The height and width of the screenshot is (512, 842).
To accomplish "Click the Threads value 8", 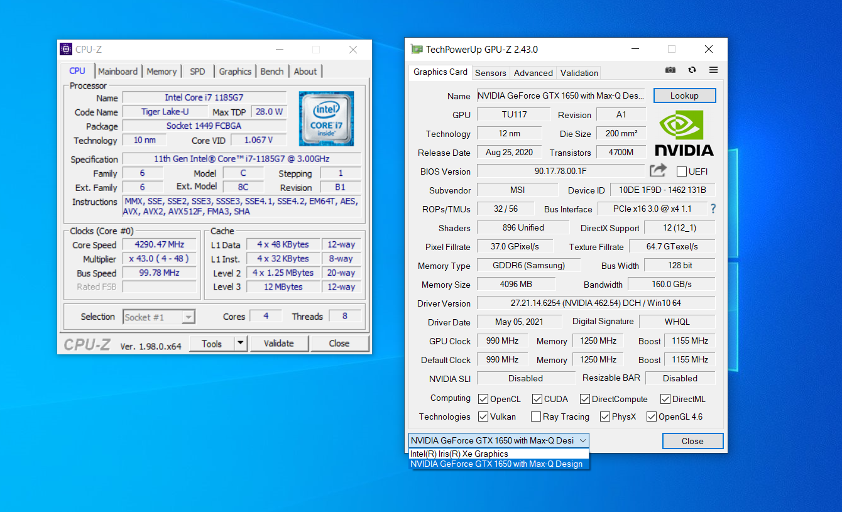I will 344,316.
